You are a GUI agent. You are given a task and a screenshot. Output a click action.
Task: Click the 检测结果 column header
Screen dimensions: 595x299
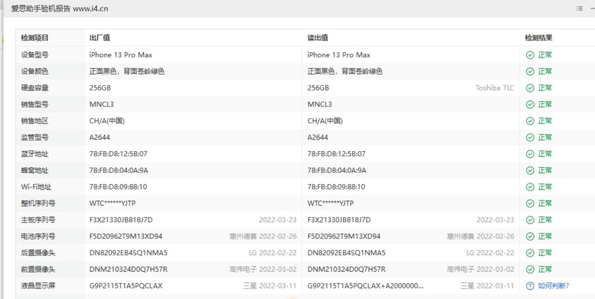coord(538,38)
